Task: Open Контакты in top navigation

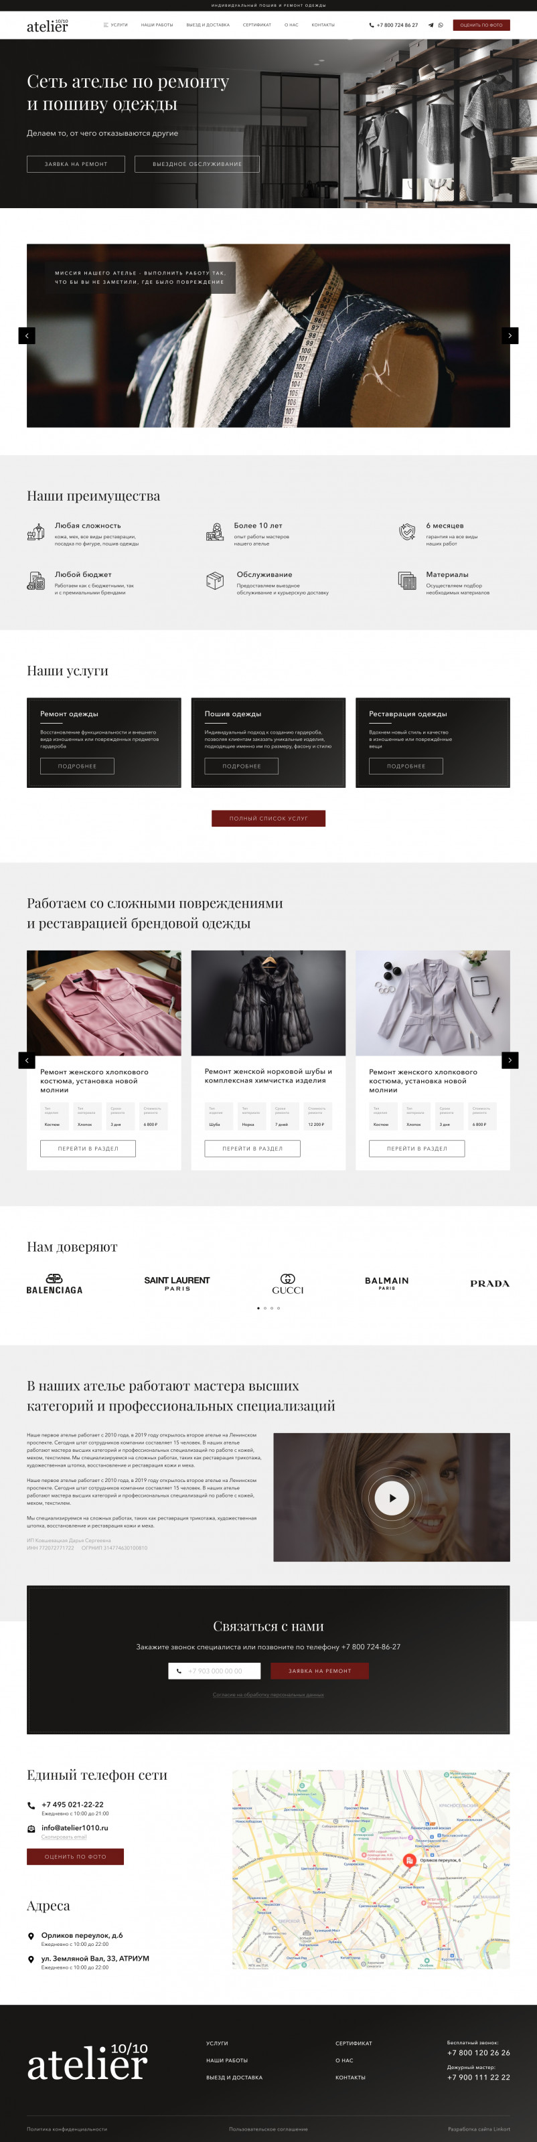Action: pos(323,25)
